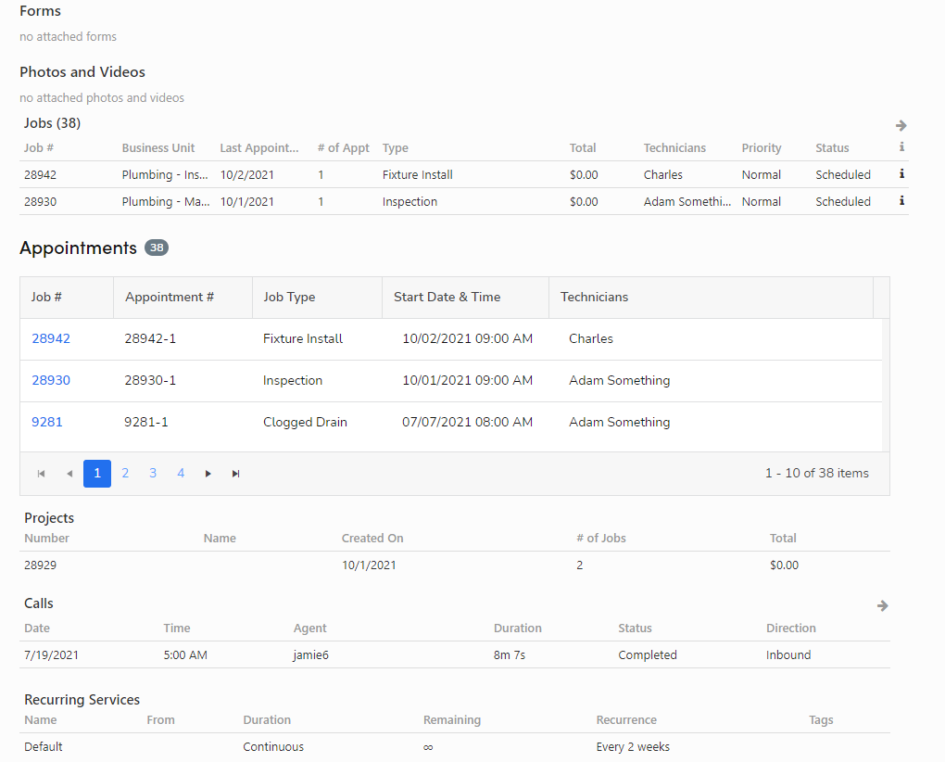Open job 28942 from the Appointments table
The height and width of the screenshot is (762, 945).
click(50, 338)
